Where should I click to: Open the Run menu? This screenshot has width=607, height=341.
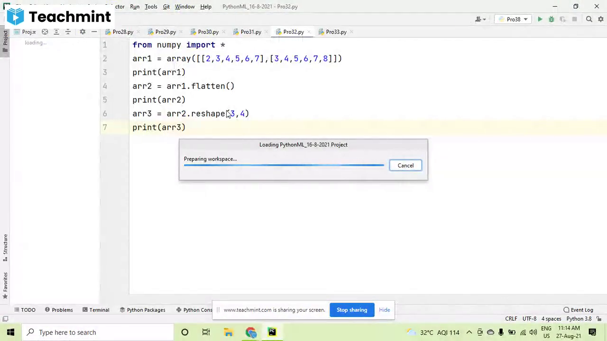pyautogui.click(x=135, y=7)
